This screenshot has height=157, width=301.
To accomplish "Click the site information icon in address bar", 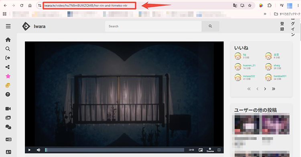I will (40, 6).
